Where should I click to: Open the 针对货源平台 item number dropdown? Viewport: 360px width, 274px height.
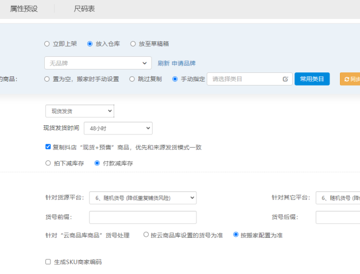pyautogui.click(x=142, y=198)
